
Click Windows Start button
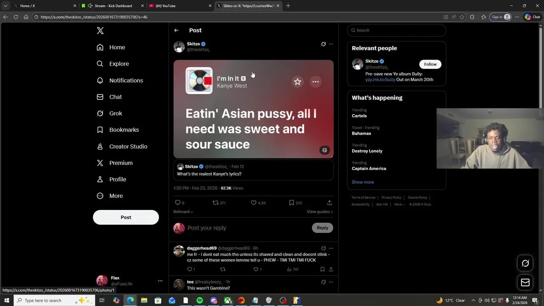pos(6,300)
